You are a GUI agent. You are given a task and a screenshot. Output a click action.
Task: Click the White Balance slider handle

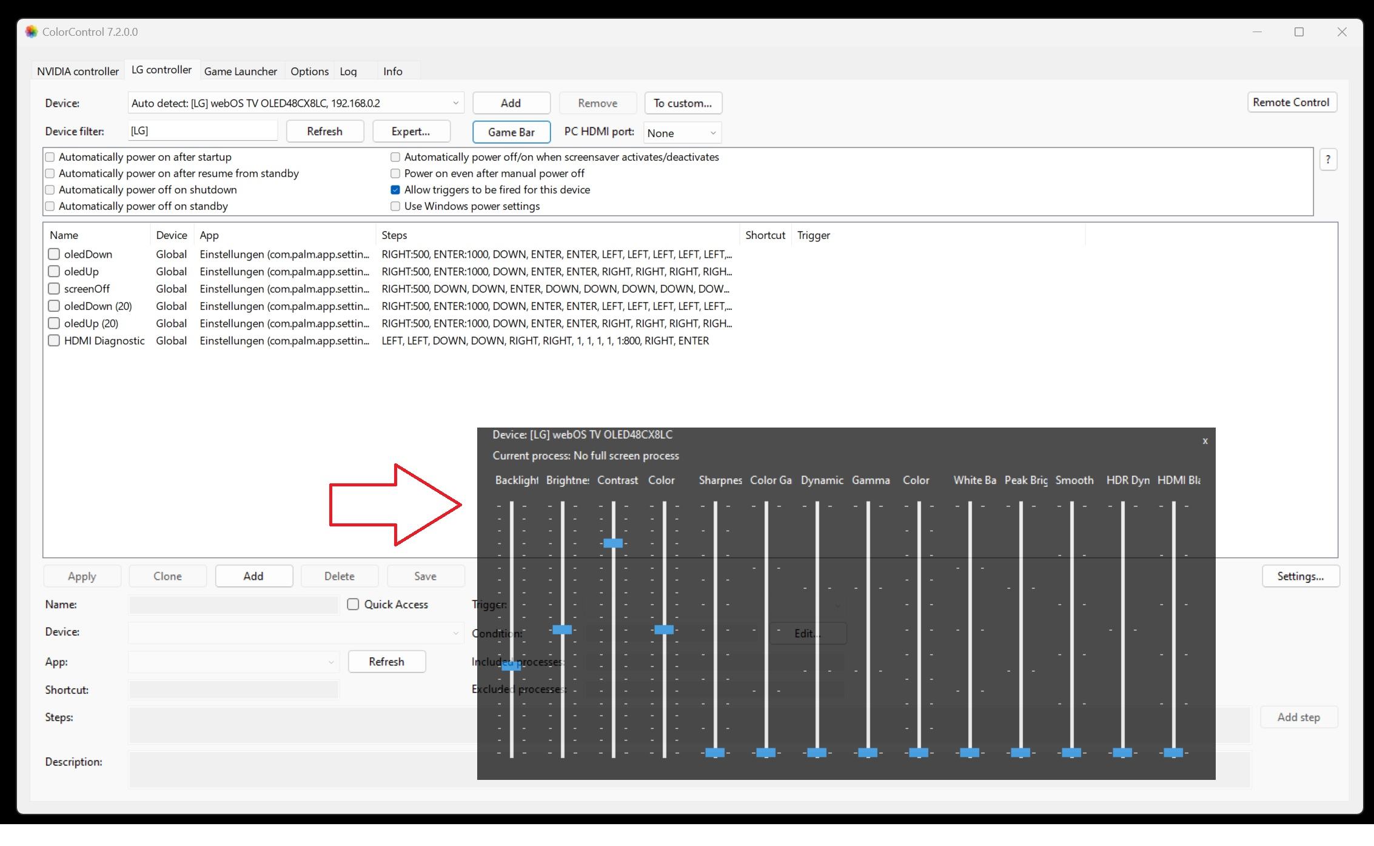[970, 753]
